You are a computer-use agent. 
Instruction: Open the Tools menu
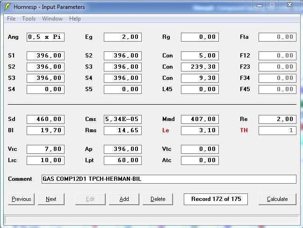coord(29,19)
